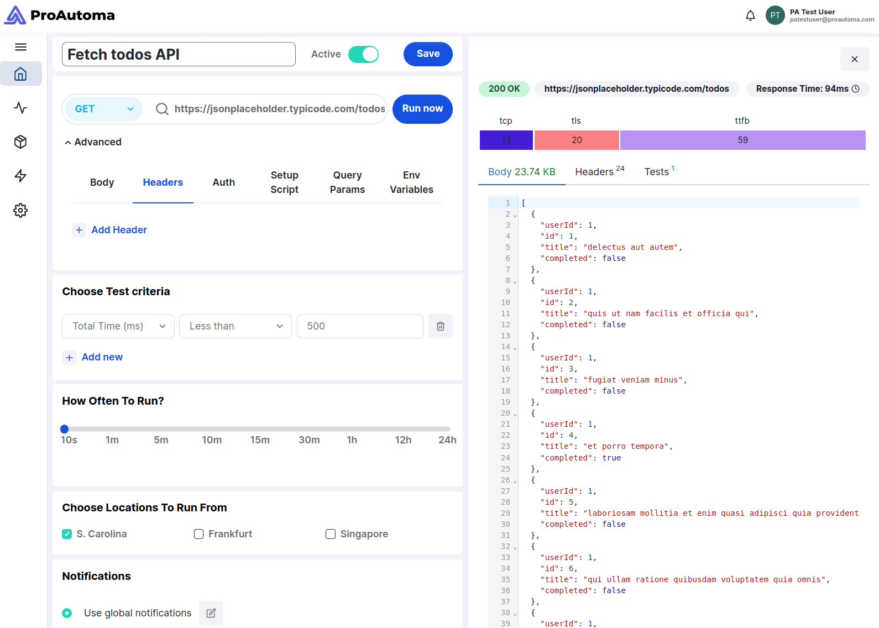Click response URL jsonplaceholder badge
Screen dimensions: 879x628
click(636, 89)
